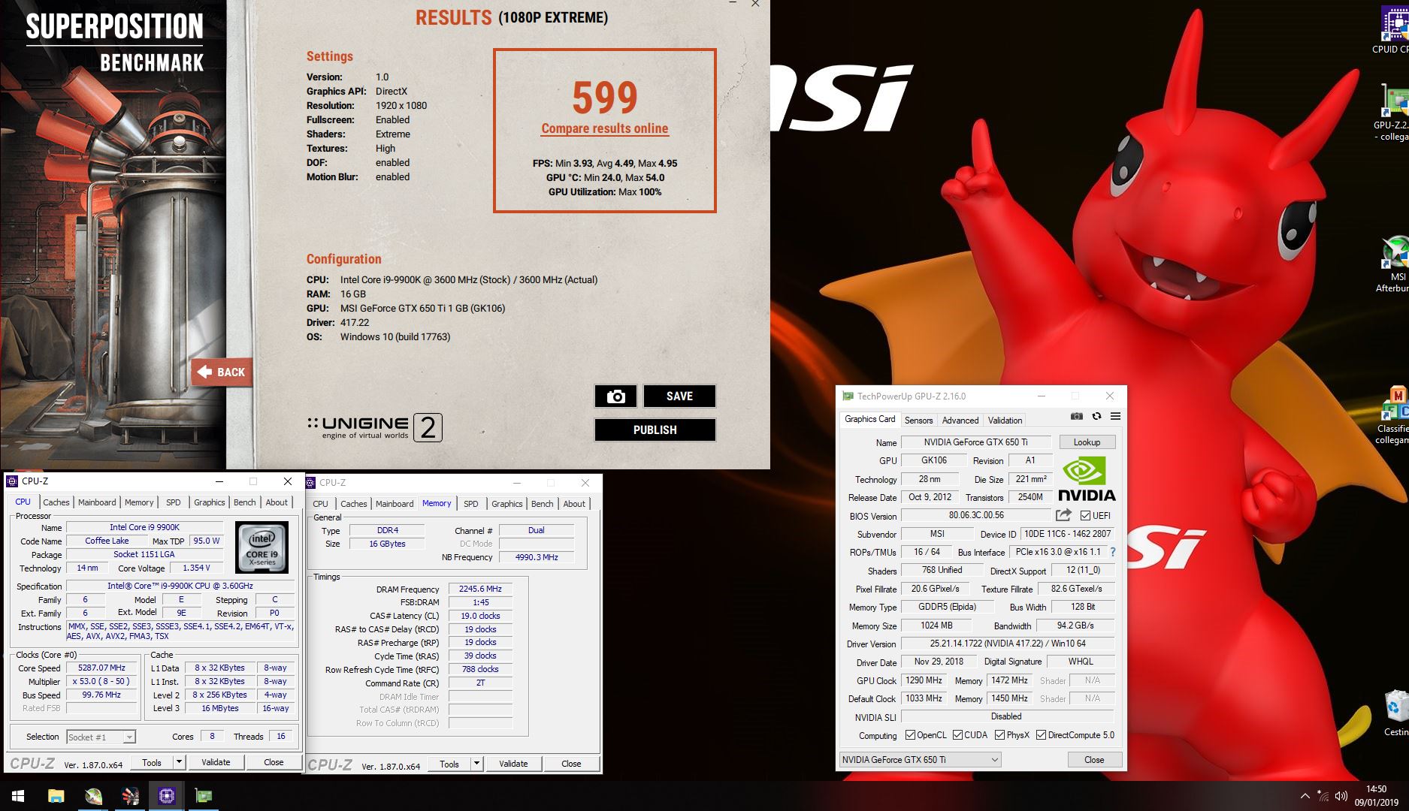Click the 599 benchmark score

point(605,98)
